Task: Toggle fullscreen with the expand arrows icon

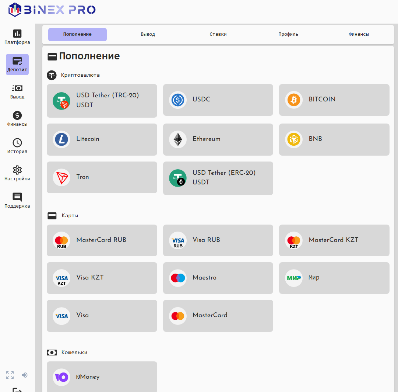Action: tap(10, 375)
